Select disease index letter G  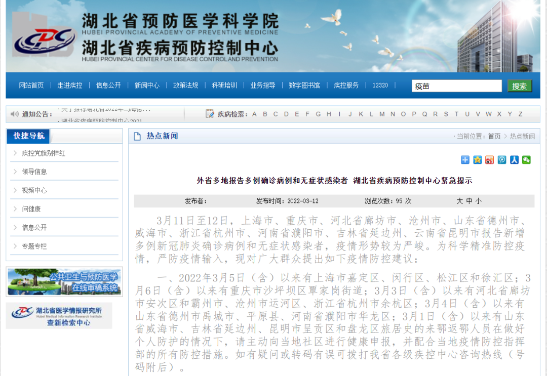click(x=318, y=114)
